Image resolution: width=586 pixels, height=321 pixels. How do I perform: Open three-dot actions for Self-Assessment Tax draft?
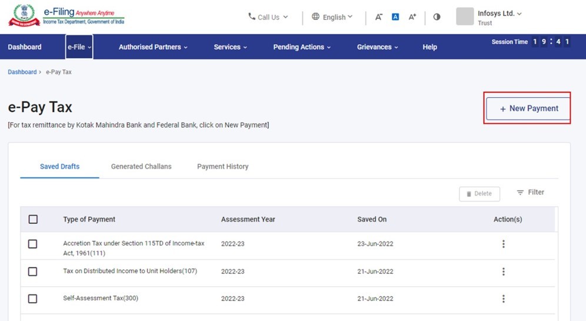(503, 299)
